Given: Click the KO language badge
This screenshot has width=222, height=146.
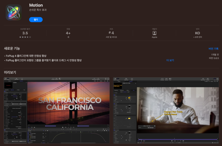Looking at the screenshot, I should (x=197, y=33).
